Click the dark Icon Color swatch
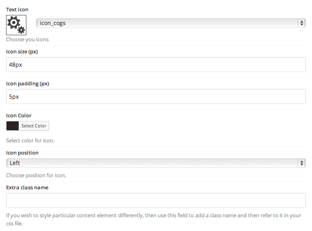 coord(13,126)
